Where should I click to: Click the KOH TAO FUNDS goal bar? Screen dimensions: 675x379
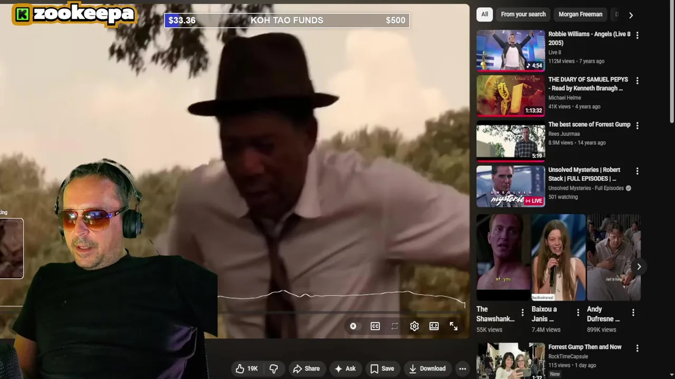point(287,21)
